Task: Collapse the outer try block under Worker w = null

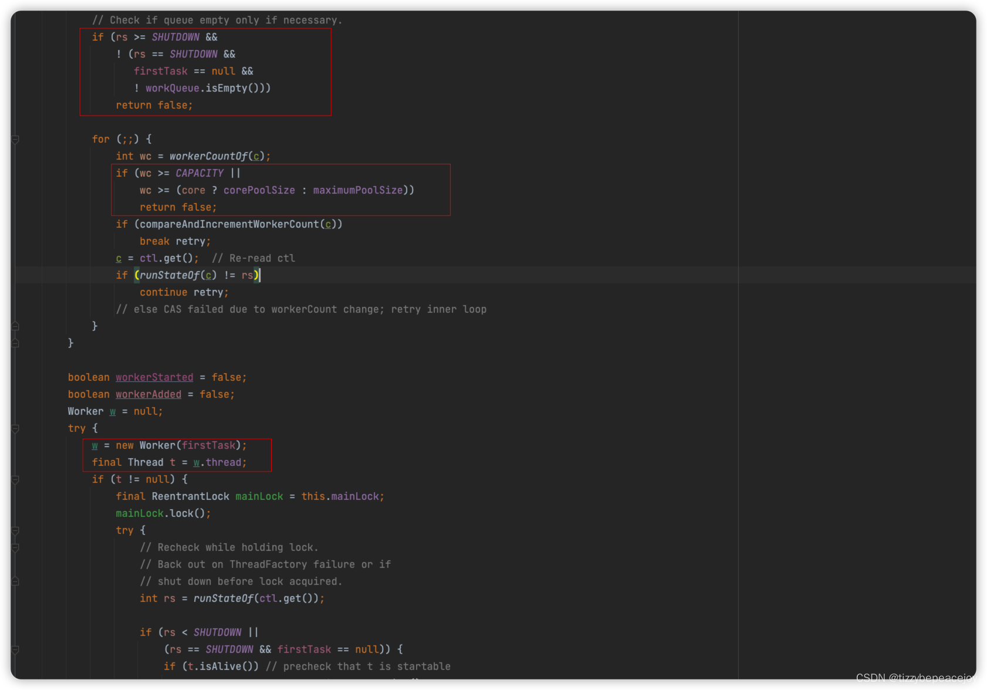Action: tap(16, 429)
